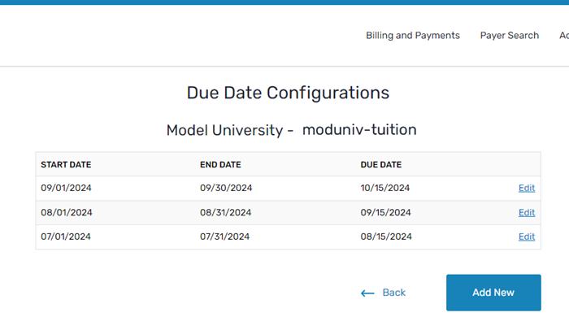The height and width of the screenshot is (330, 569).
Task: Click the left arrow icon beside Back
Action: point(367,293)
